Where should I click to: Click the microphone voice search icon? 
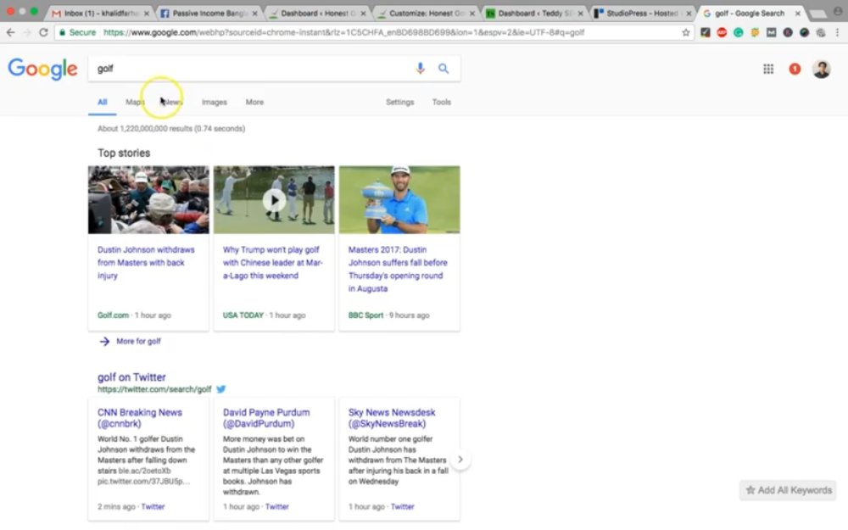click(421, 68)
